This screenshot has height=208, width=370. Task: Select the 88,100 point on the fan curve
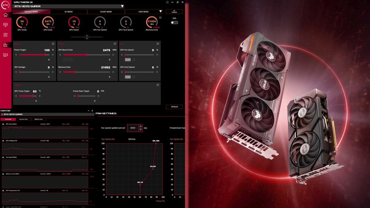156,143
